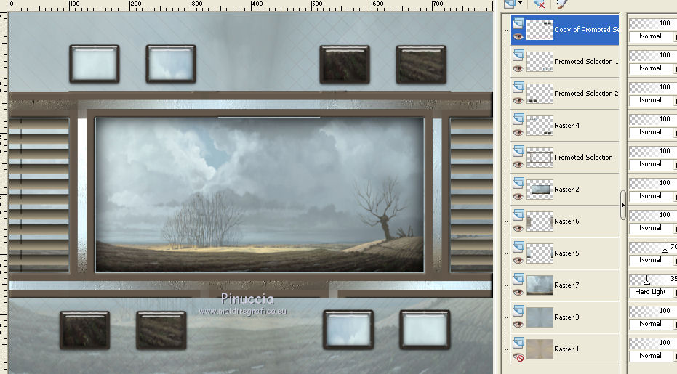Viewport: 677px width, 374px height.
Task: Click the cloudy sky thumbnail of Raster 7
Action: (540, 285)
